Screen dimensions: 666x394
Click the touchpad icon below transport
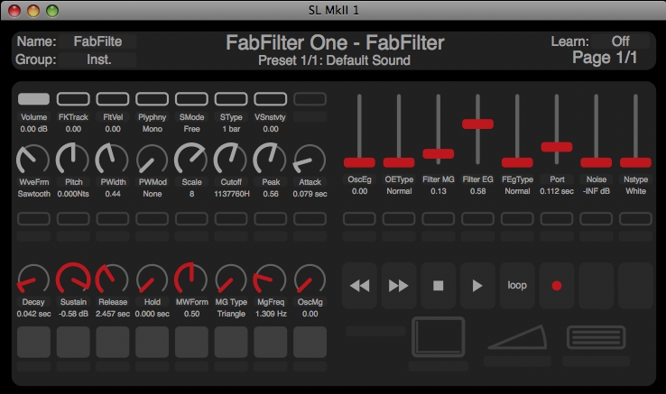(439, 336)
